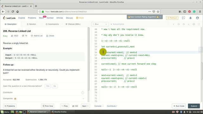This screenshot has height=114, width=203.
Task: Click the LeetCode logo
Action: click(9, 18)
